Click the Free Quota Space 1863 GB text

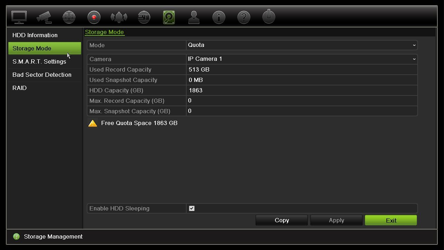139,123
